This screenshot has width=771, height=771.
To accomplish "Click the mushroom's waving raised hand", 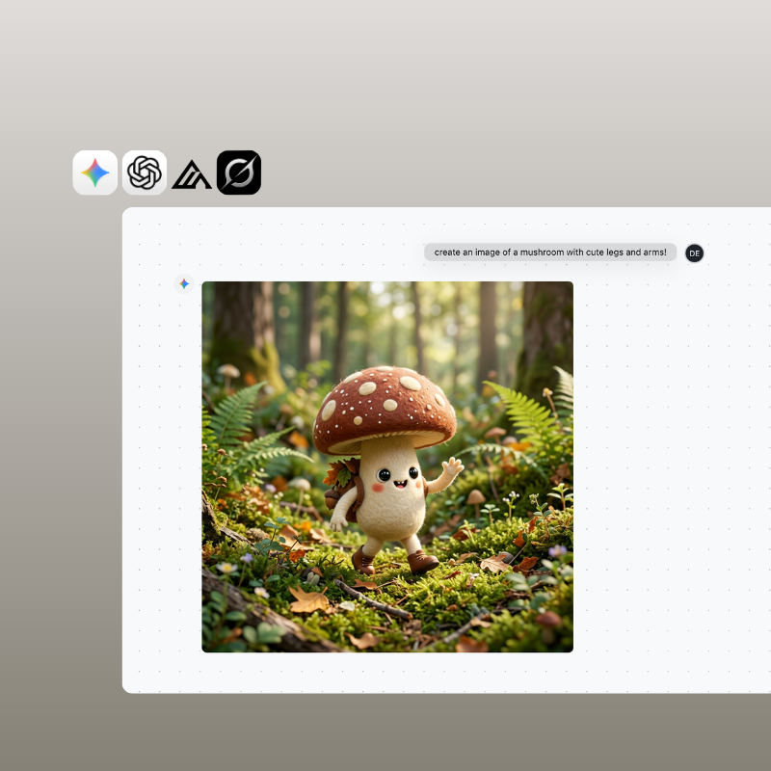I will [x=452, y=466].
